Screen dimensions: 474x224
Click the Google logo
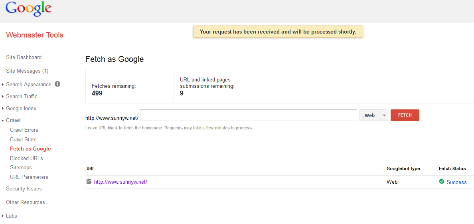pos(28,9)
